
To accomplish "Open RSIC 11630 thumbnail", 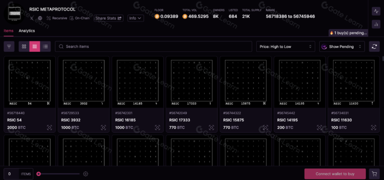I will coord(354,82).
